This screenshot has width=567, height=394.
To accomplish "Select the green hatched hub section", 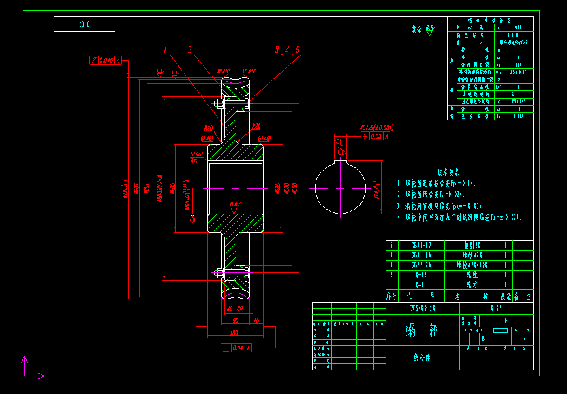I will 236,154.
